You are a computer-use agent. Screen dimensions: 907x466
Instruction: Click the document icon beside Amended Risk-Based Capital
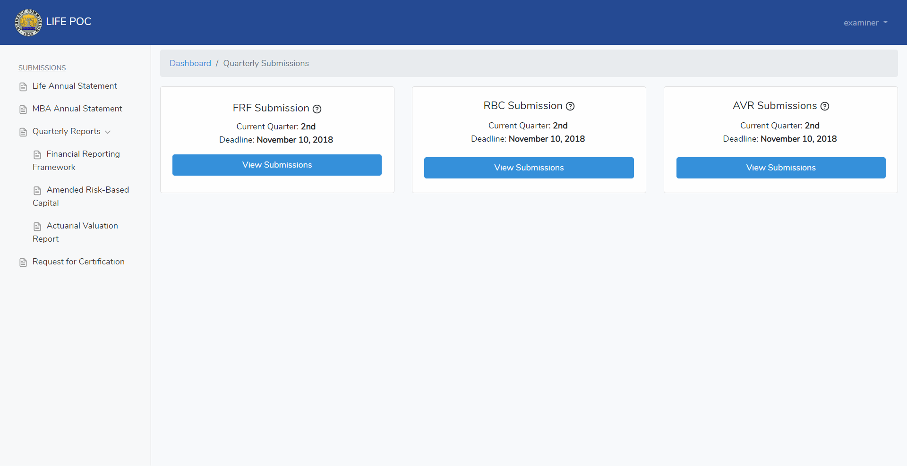[x=37, y=191]
